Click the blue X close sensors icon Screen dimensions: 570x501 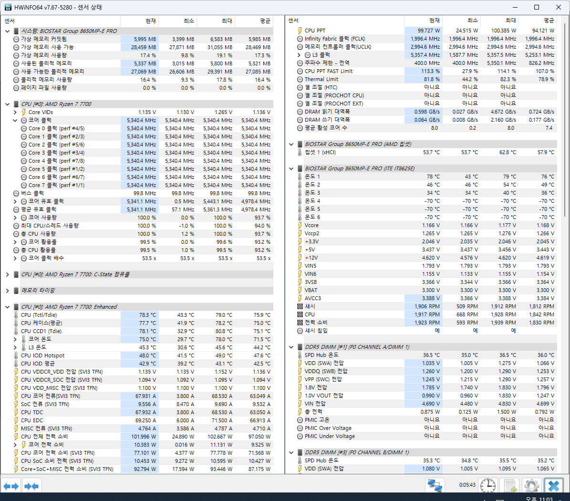coord(554,486)
